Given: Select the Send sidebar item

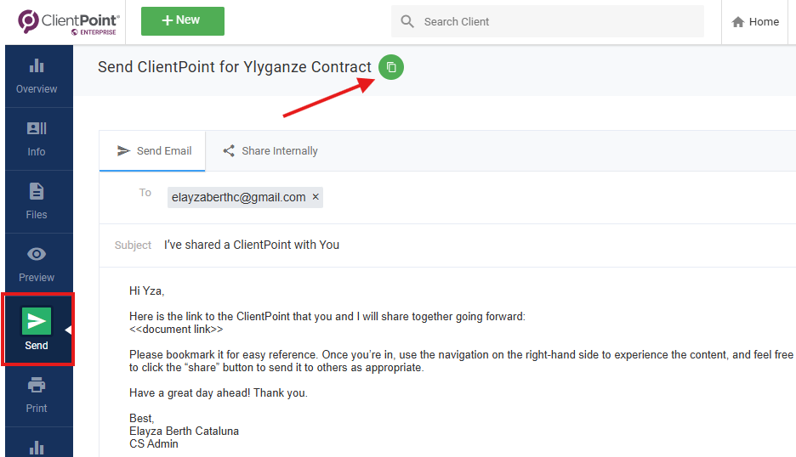Looking at the screenshot, I should coord(38,330).
